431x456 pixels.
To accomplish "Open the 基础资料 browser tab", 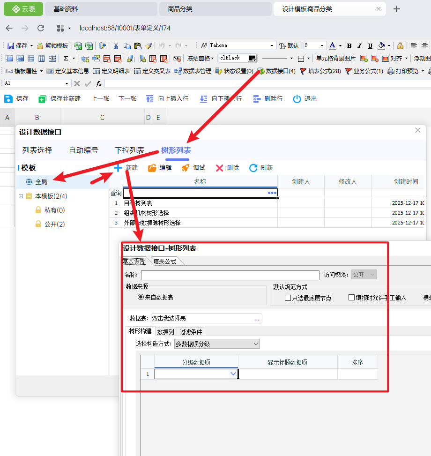I will click(102, 9).
